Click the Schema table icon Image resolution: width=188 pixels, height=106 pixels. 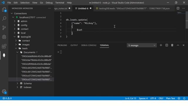[21, 83]
